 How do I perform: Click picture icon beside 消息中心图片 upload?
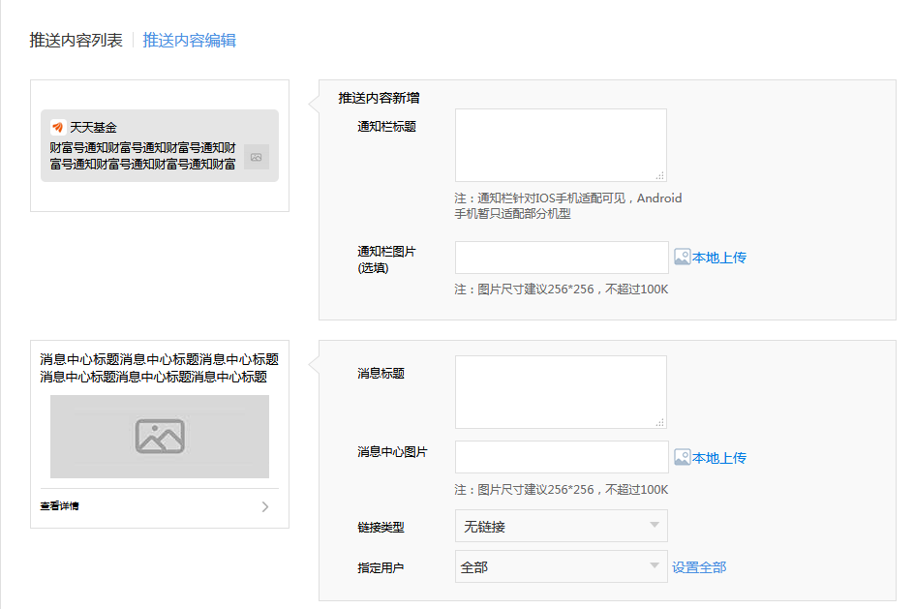coord(682,457)
